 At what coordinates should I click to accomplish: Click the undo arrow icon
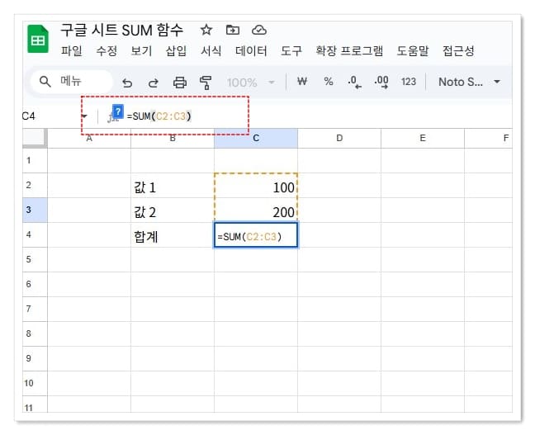(x=127, y=83)
